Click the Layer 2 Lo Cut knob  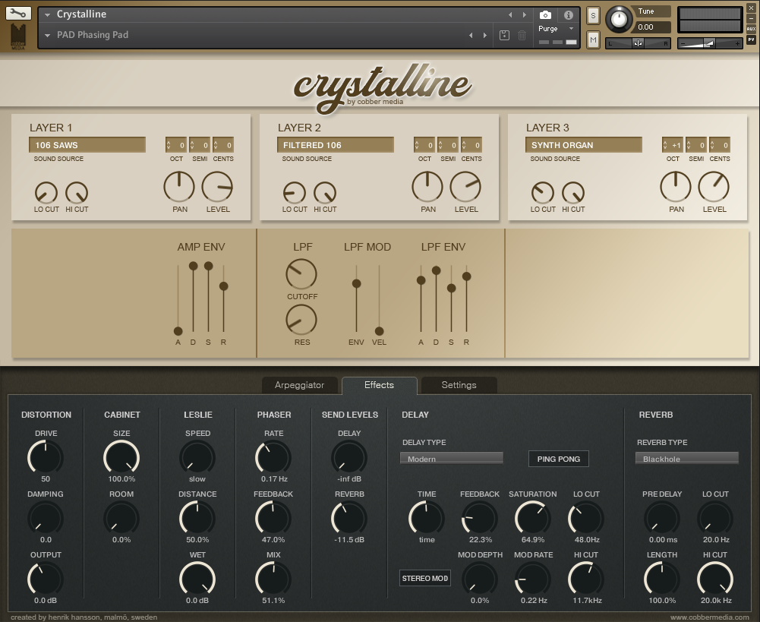295,192
